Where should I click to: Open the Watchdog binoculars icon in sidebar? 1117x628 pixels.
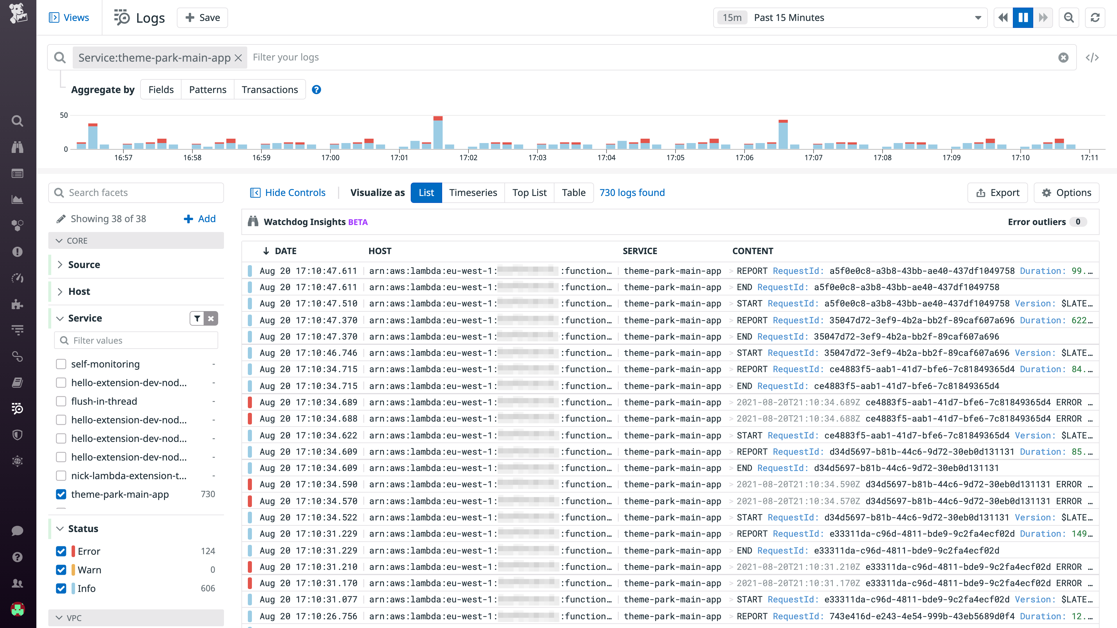tap(17, 147)
